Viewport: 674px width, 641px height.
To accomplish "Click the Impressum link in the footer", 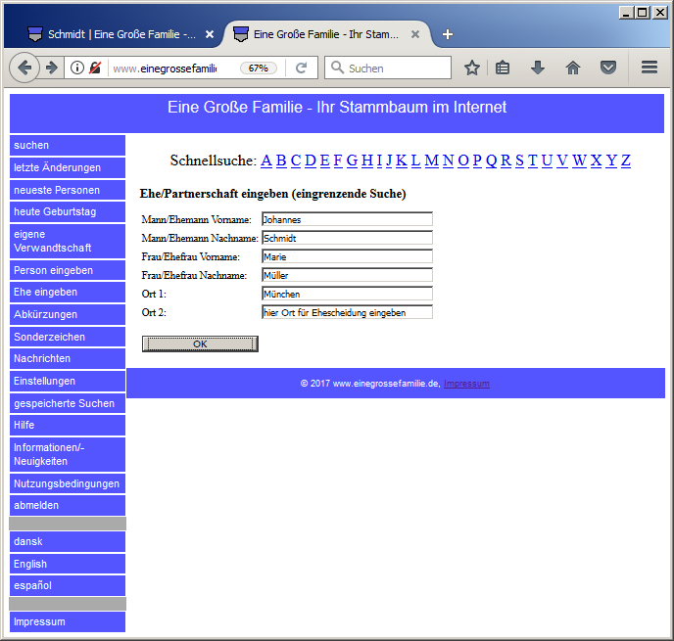I will point(466,384).
